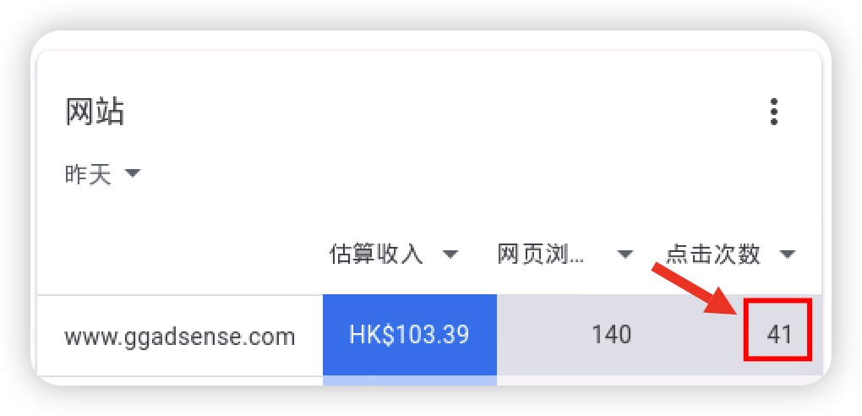Open the www.ggadsense.com site link
862x416 pixels.
[x=179, y=337]
